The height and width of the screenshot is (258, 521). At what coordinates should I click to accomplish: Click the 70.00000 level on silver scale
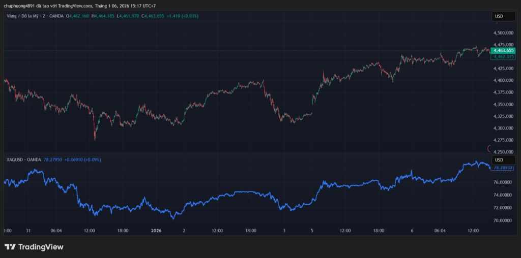click(503, 221)
